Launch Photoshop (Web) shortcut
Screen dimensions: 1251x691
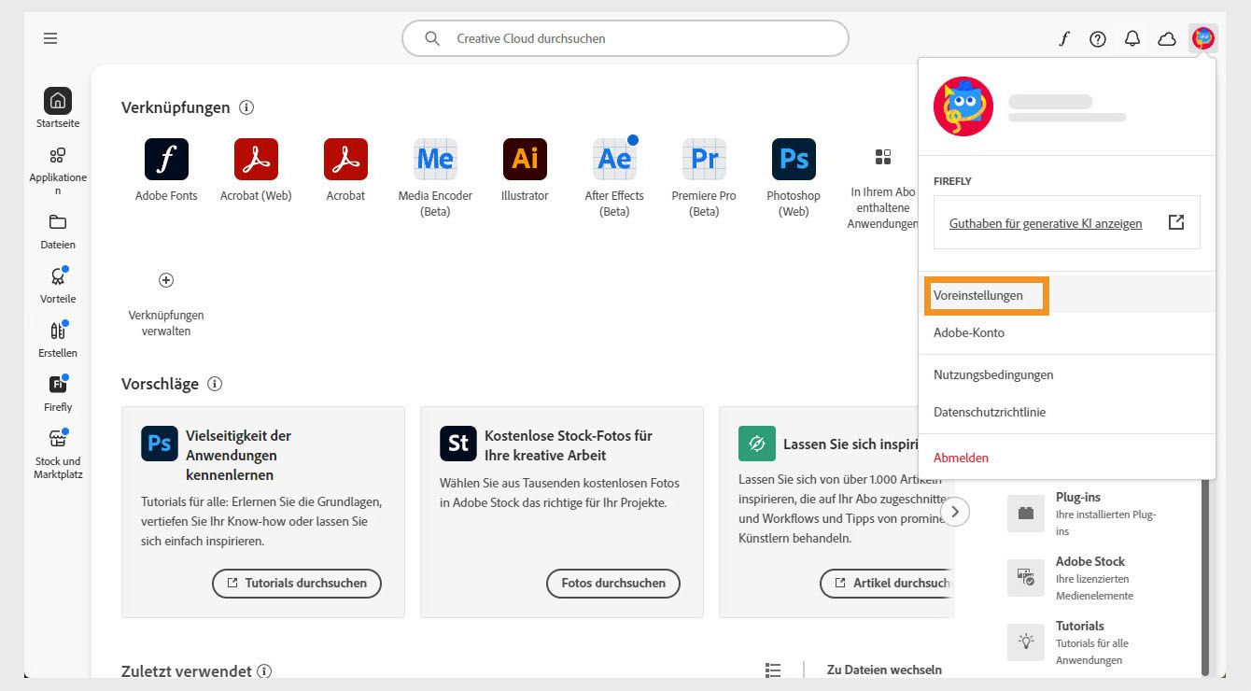point(794,177)
